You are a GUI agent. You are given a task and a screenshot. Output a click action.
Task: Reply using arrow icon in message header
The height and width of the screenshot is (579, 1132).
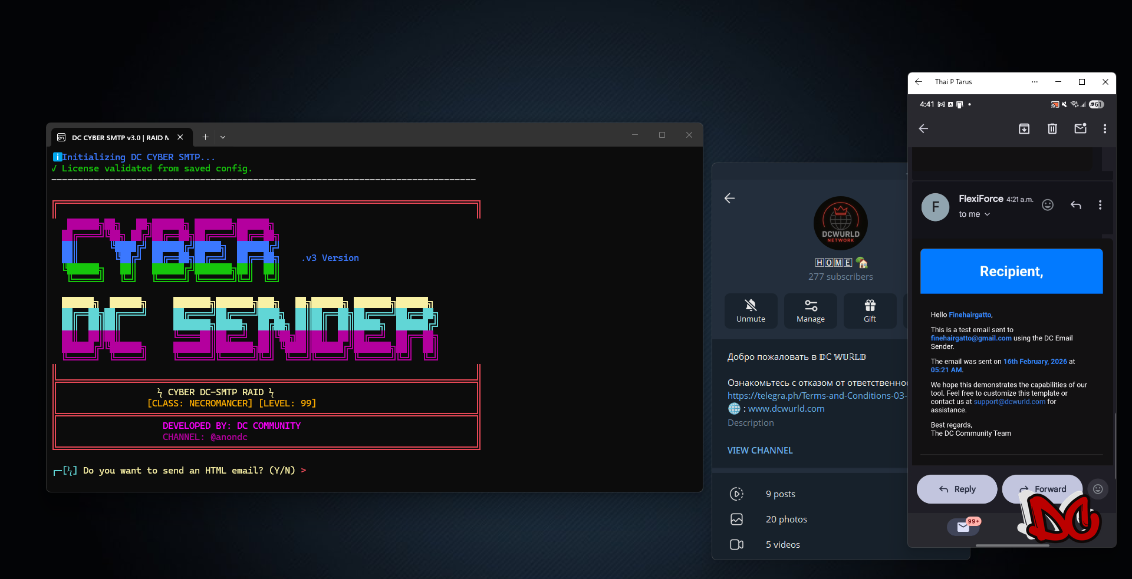1076,204
